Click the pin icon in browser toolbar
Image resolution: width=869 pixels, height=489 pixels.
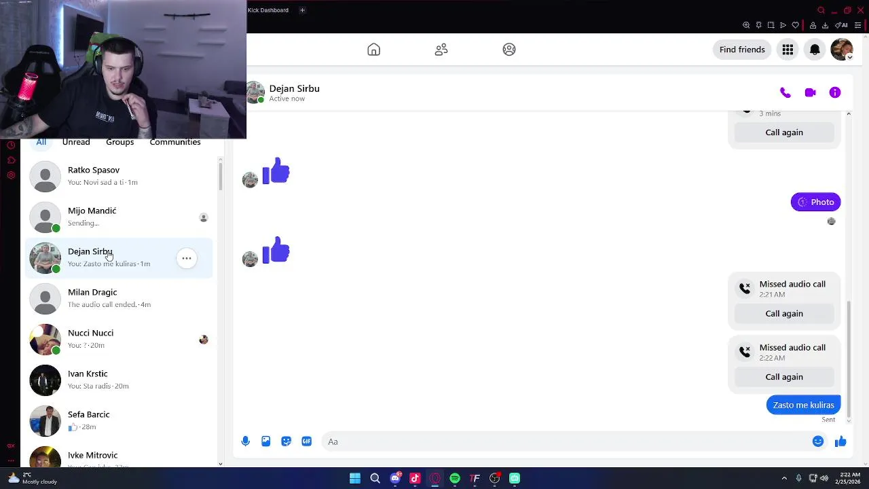pyautogui.click(x=758, y=25)
